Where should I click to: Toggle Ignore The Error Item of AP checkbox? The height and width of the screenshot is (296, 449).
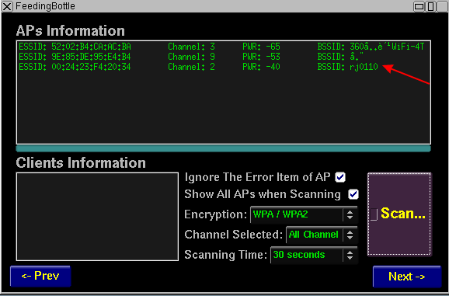point(340,177)
